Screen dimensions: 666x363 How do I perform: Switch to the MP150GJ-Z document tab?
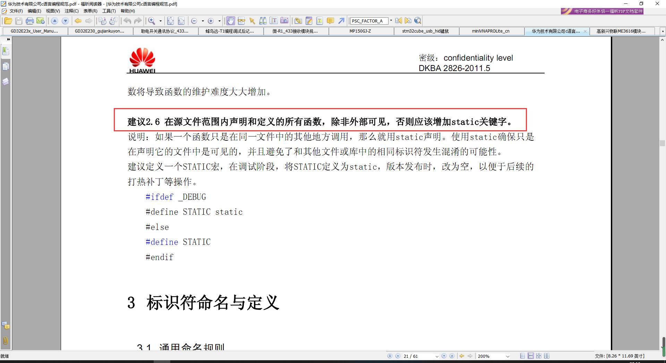coord(359,31)
